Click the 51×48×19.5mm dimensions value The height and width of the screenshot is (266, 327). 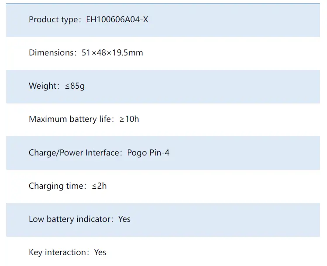point(112,53)
